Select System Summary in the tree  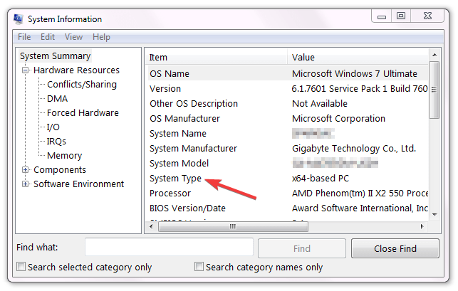[x=56, y=56]
